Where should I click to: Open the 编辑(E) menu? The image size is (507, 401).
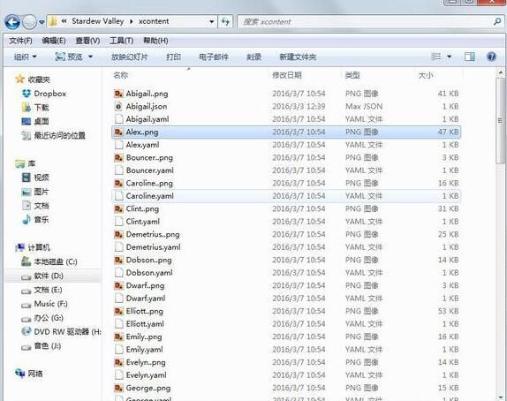click(x=54, y=41)
